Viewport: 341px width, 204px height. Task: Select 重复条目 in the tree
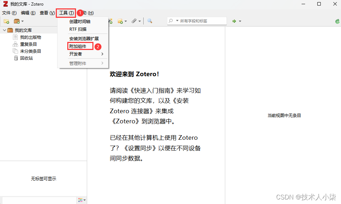pos(29,44)
